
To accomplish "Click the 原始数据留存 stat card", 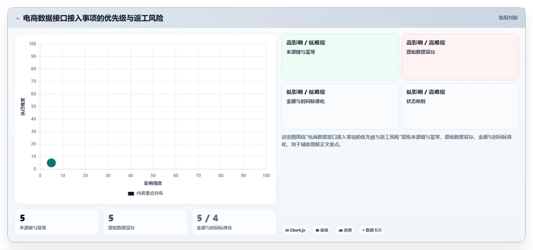I will point(145,222).
